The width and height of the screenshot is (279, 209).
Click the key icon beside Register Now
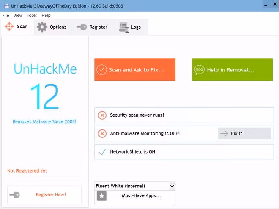click(x=15, y=195)
